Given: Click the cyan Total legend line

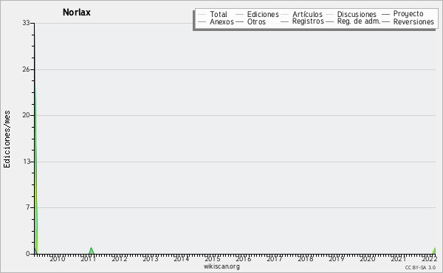Looking at the screenshot, I should [x=202, y=15].
